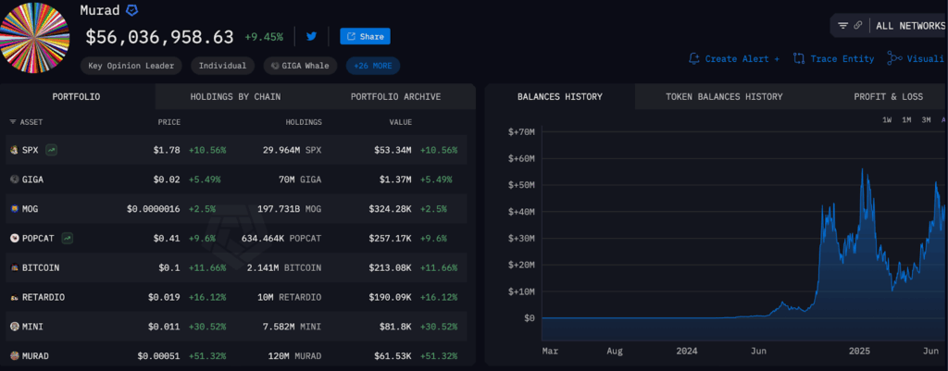The height and width of the screenshot is (371, 948).
Task: Click the trending chart icon beside POPCAT
Action: [x=69, y=238]
